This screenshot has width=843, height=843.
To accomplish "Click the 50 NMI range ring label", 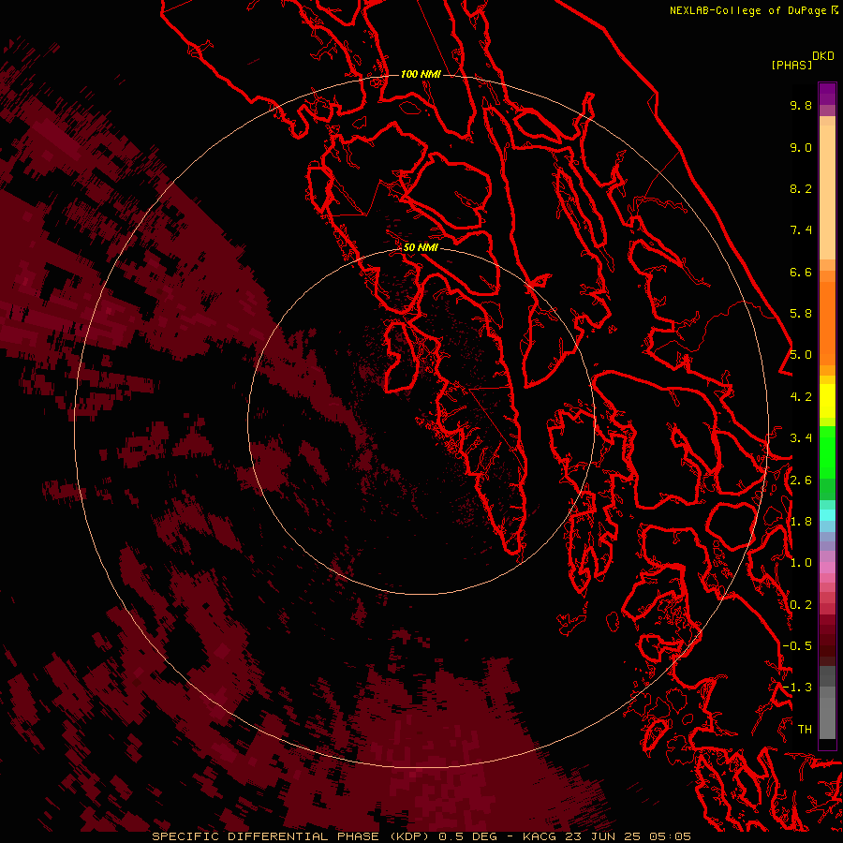I will pyautogui.click(x=421, y=247).
